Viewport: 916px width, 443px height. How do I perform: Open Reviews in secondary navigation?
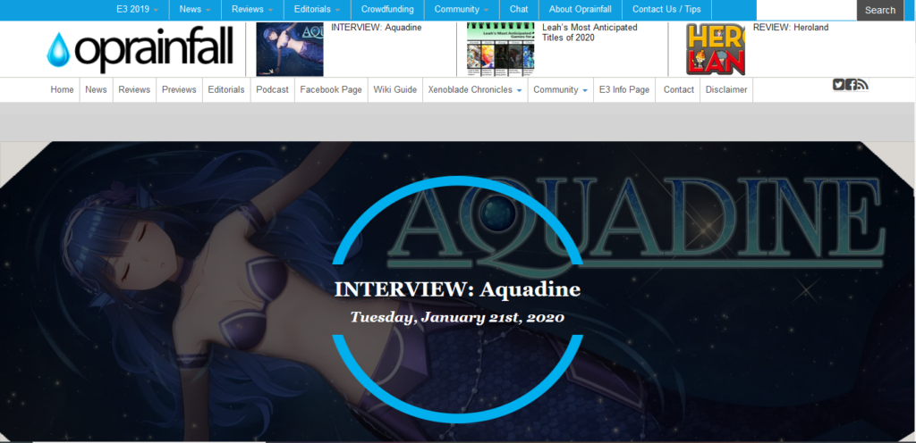point(134,90)
